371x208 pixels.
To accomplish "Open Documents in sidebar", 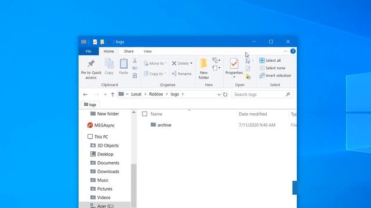I will point(105,163).
